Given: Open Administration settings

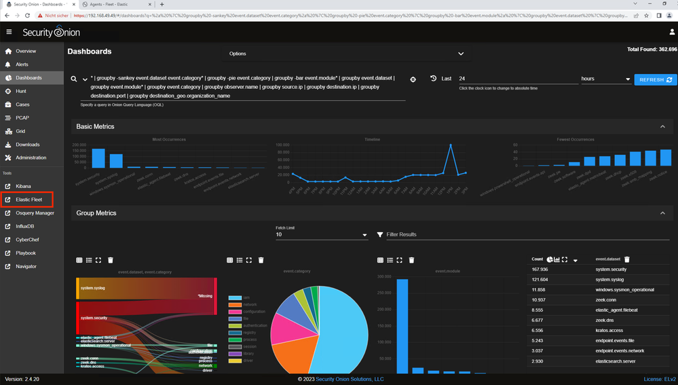Looking at the screenshot, I should (x=32, y=158).
